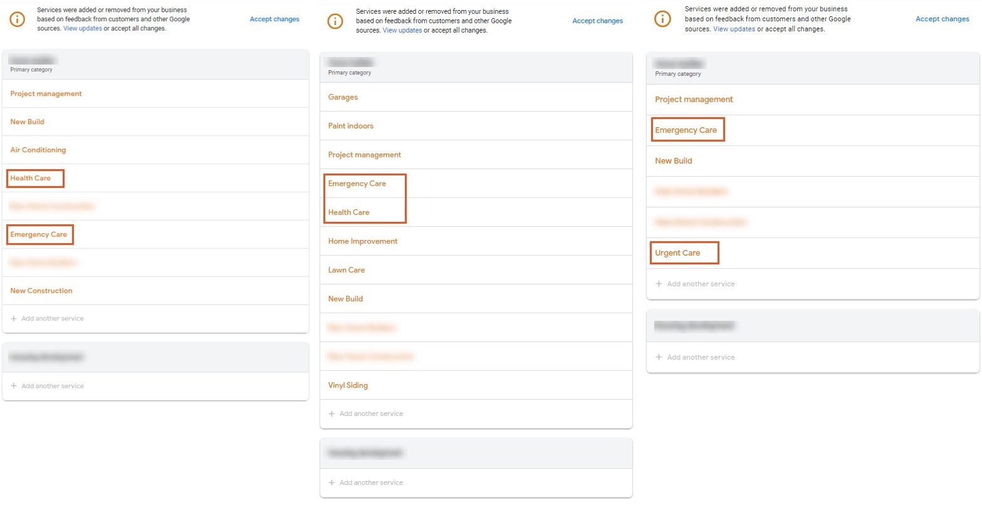Screen dimensions: 982x505
Task: Click Health Care in the left panel
Action: pyautogui.click(x=31, y=179)
